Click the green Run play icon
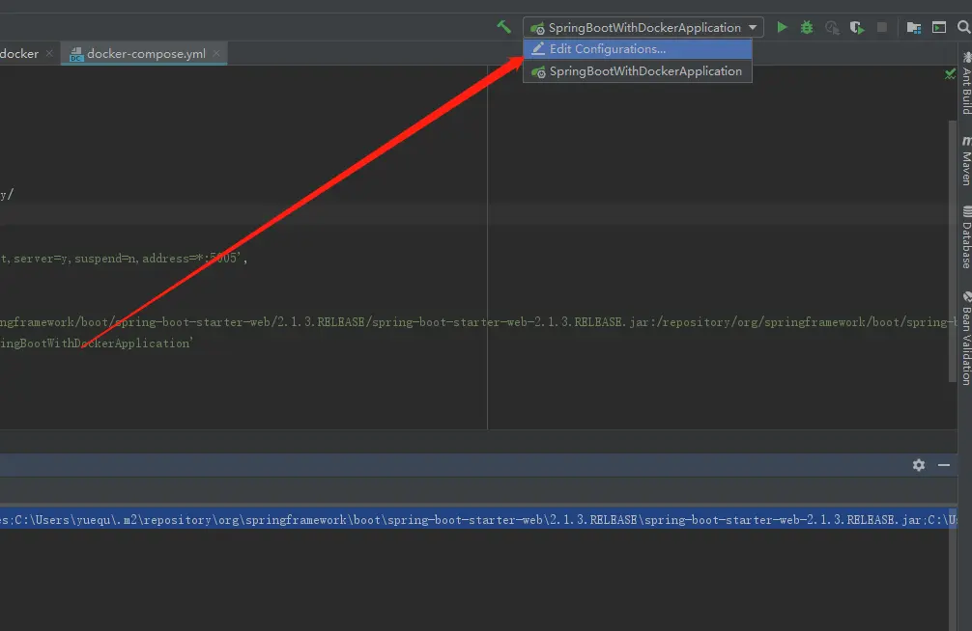 tap(783, 27)
